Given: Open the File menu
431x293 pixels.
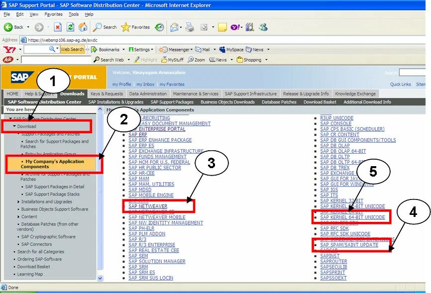Looking at the screenshot, I should coord(7,14).
